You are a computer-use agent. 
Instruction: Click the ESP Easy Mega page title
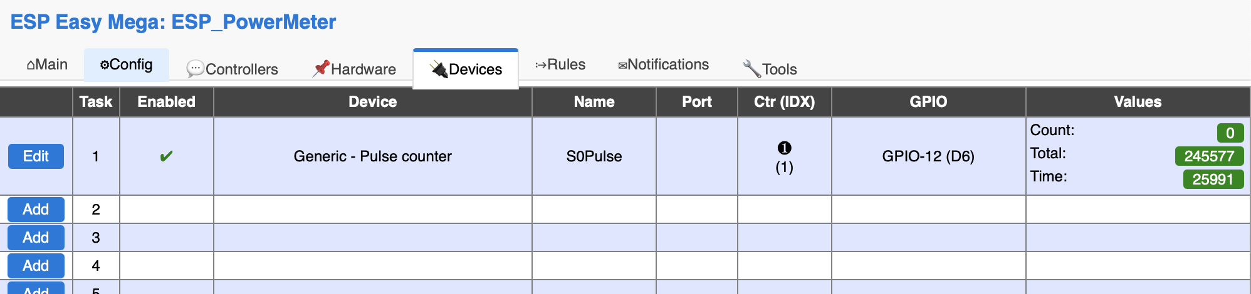pos(173,22)
